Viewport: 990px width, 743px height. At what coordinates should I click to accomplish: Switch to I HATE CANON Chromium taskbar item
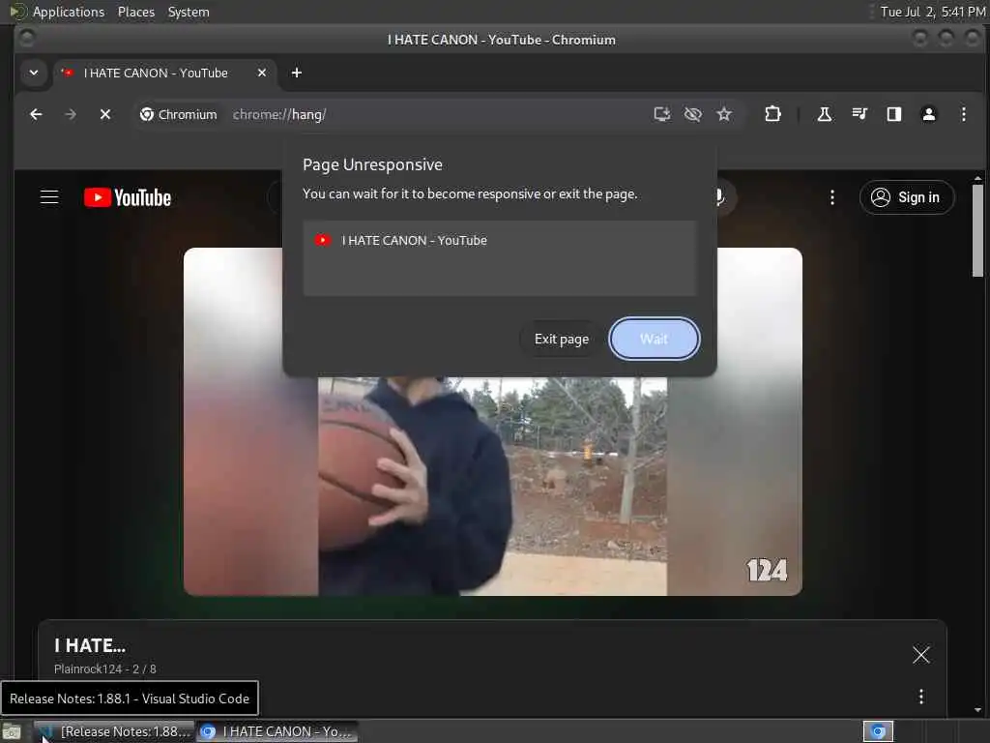tap(277, 731)
